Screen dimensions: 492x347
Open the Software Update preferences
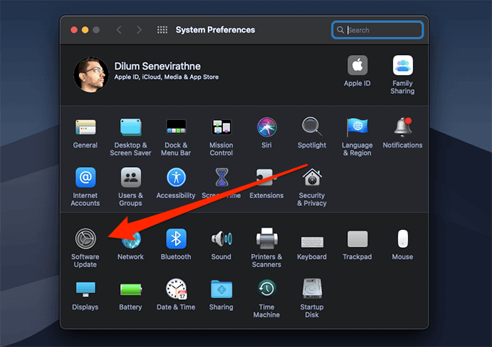tap(85, 239)
